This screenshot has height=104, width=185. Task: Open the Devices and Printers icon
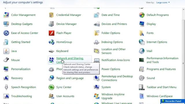point(97,24)
